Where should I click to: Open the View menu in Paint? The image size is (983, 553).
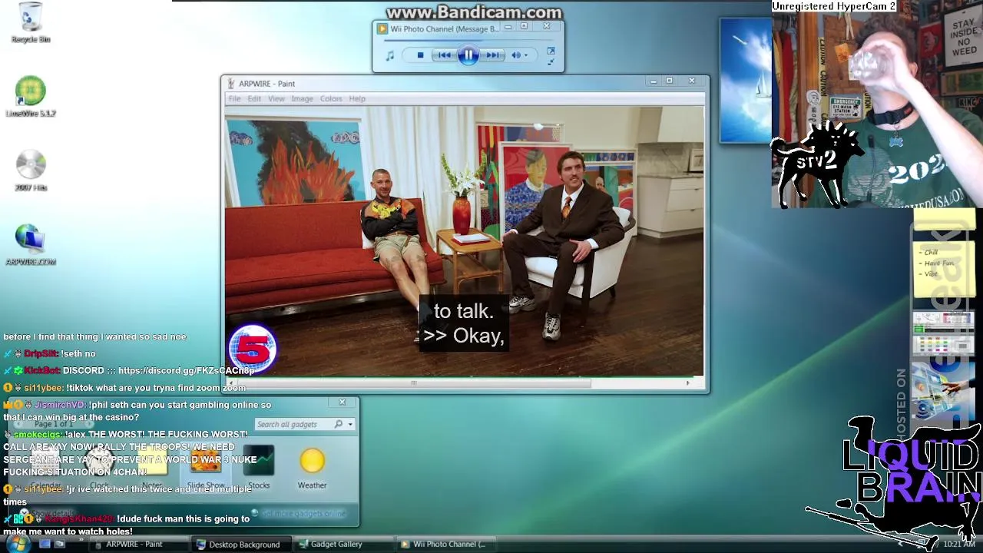(276, 98)
